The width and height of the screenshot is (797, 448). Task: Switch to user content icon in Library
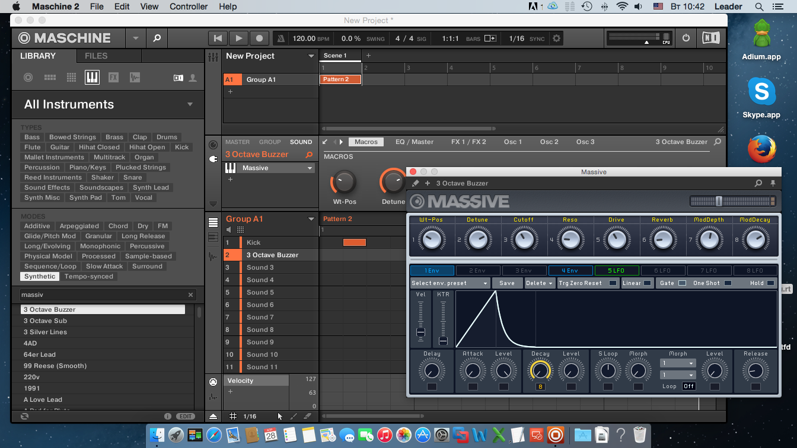(x=192, y=78)
